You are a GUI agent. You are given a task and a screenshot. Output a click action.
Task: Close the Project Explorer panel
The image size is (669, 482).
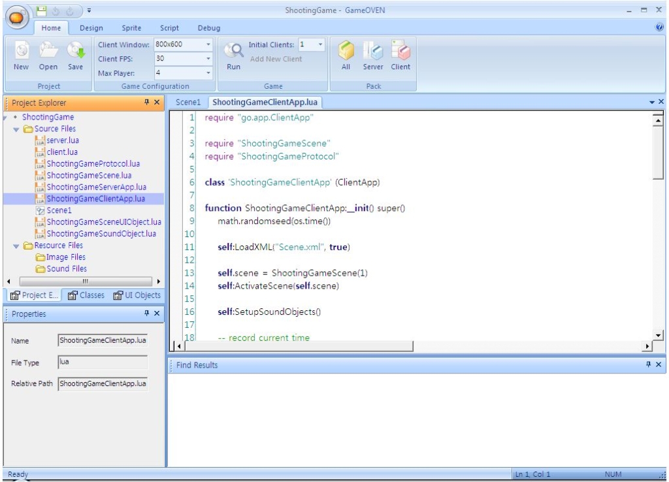point(157,102)
